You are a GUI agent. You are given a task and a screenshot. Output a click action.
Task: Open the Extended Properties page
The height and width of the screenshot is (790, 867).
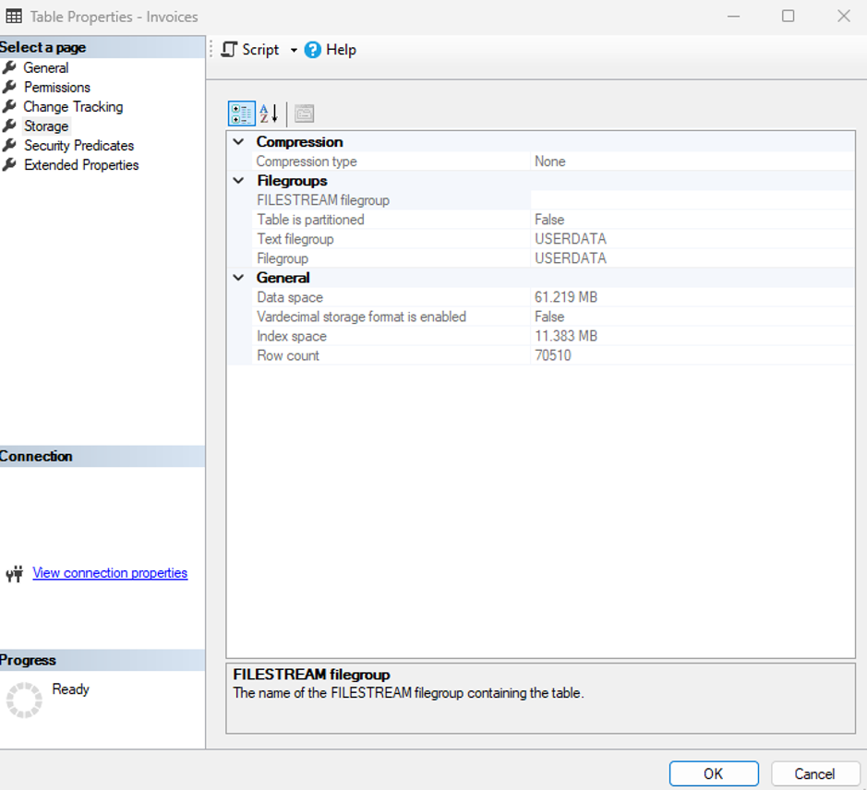(x=81, y=165)
